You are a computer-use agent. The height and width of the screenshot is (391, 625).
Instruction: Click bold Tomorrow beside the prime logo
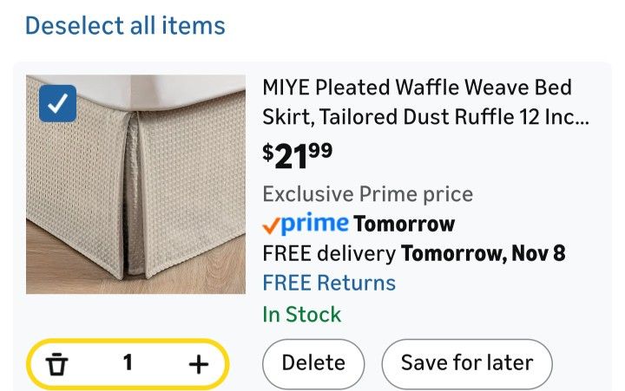[405, 224]
